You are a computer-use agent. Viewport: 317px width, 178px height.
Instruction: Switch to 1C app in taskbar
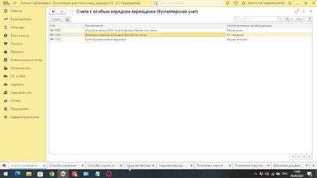63,174
